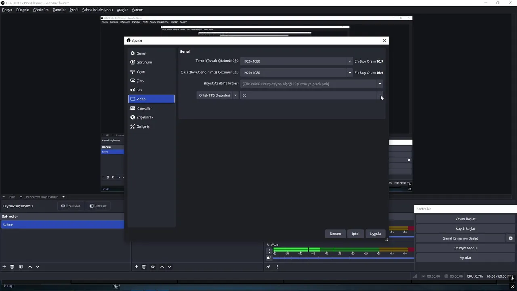Open virtual camera settings gear
517x291 pixels.
[x=511, y=238]
